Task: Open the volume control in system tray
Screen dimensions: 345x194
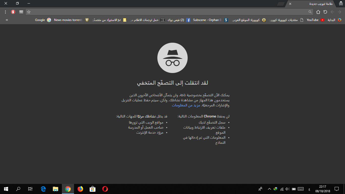Action: [x=287, y=189]
